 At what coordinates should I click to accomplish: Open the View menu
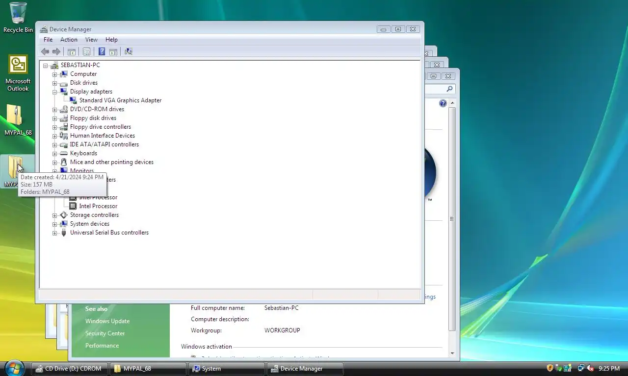[x=91, y=40]
